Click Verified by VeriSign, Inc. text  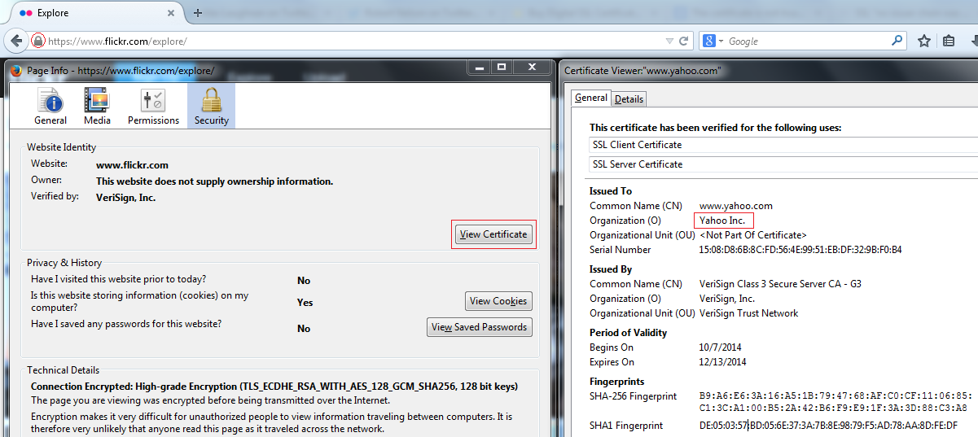pyautogui.click(x=125, y=197)
